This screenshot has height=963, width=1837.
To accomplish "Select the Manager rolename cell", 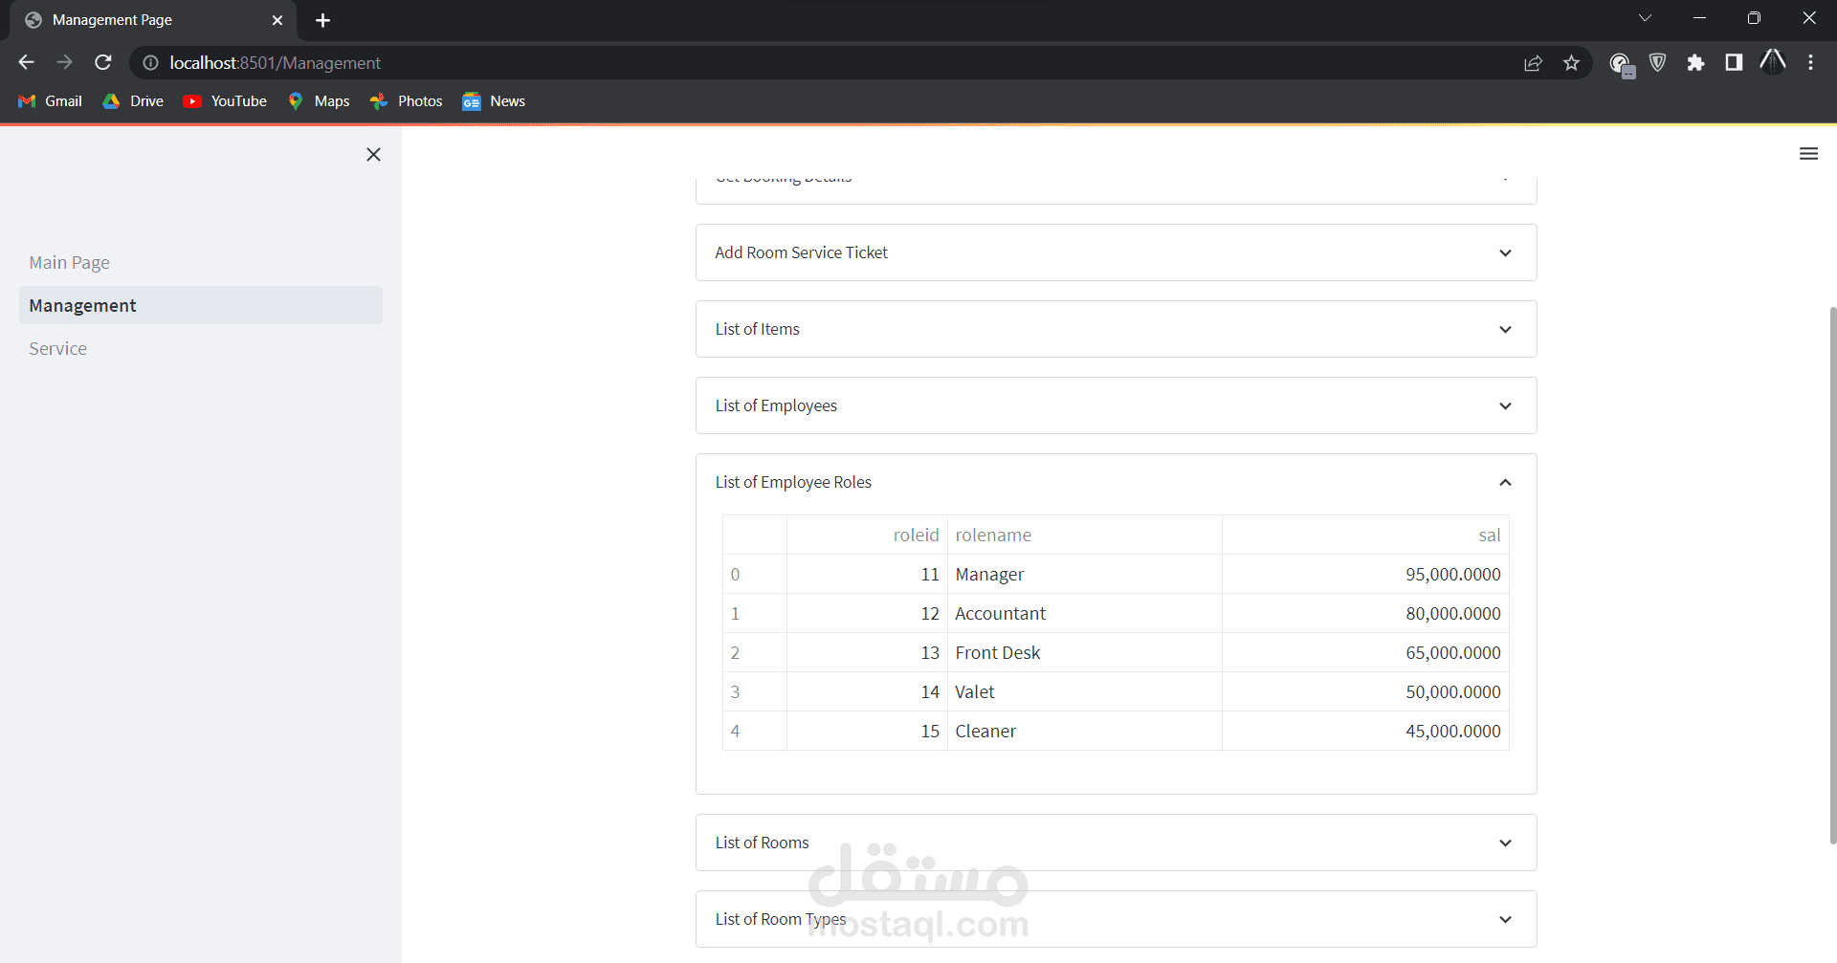I will coord(1084,575).
